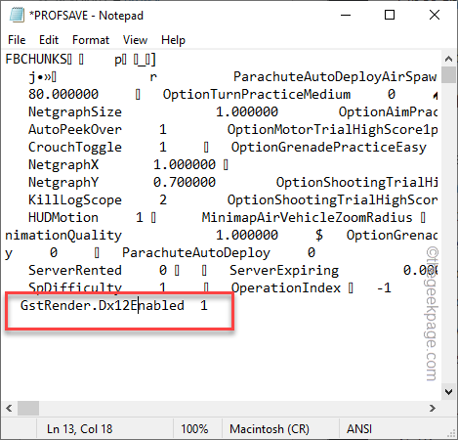
Task: Click on the NetgraphSize text line
Action: 75,112
